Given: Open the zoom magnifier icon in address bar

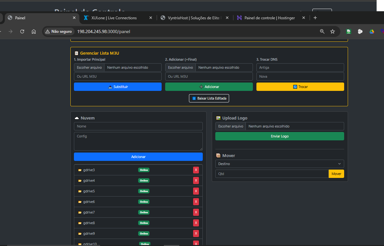Looking at the screenshot, I should pyautogui.click(x=322, y=31).
